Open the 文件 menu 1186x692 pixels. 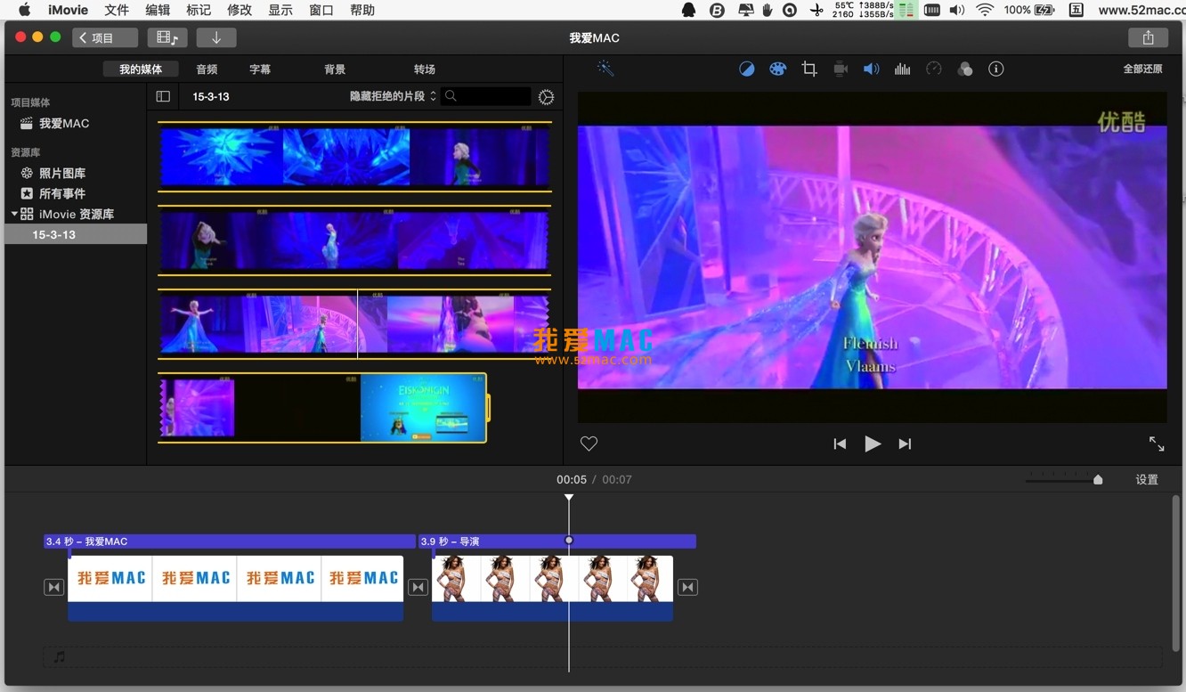click(117, 10)
